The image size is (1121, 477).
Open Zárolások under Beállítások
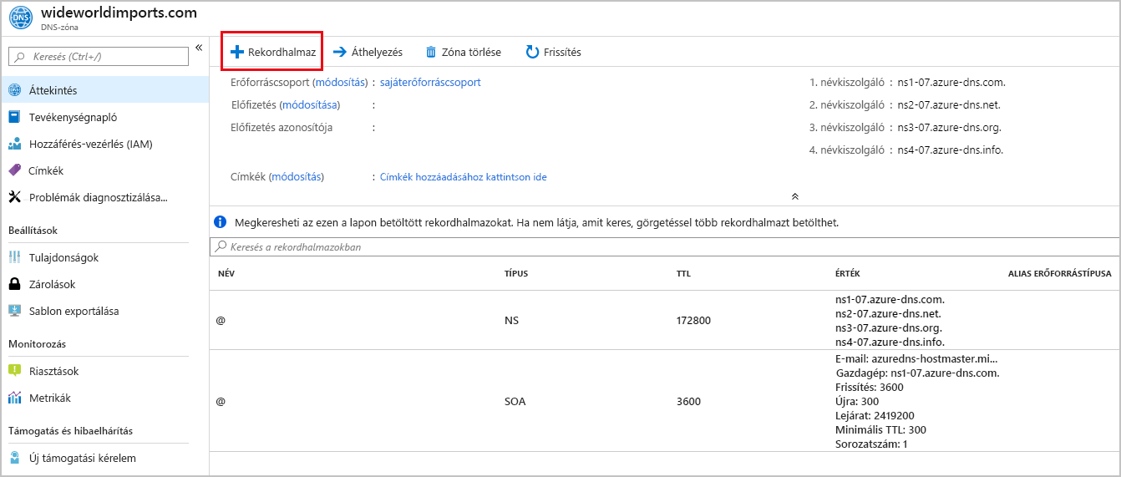(104, 284)
